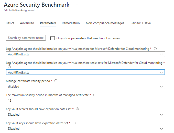The height and width of the screenshot is (133, 174).
Task: Switch to the Basics tab
Action: point(10,23)
